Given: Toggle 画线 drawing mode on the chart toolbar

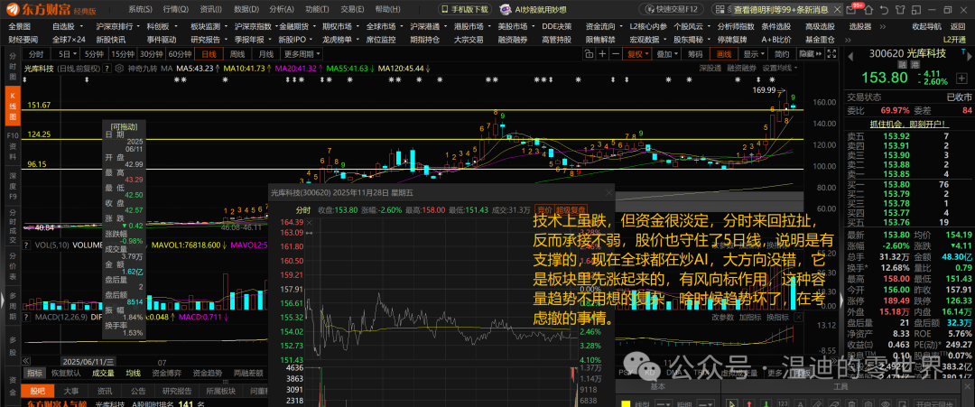Looking at the screenshot, I should click(724, 54).
